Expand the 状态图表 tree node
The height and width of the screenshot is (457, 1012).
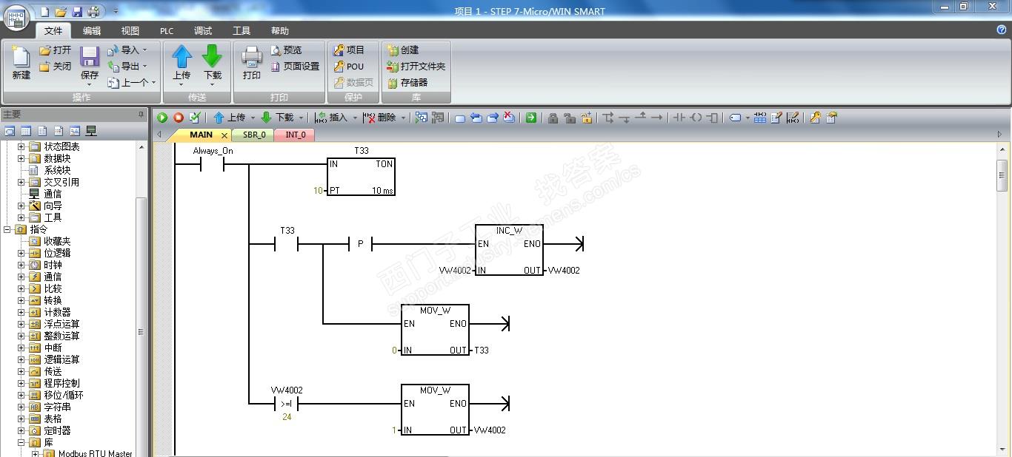pos(21,146)
